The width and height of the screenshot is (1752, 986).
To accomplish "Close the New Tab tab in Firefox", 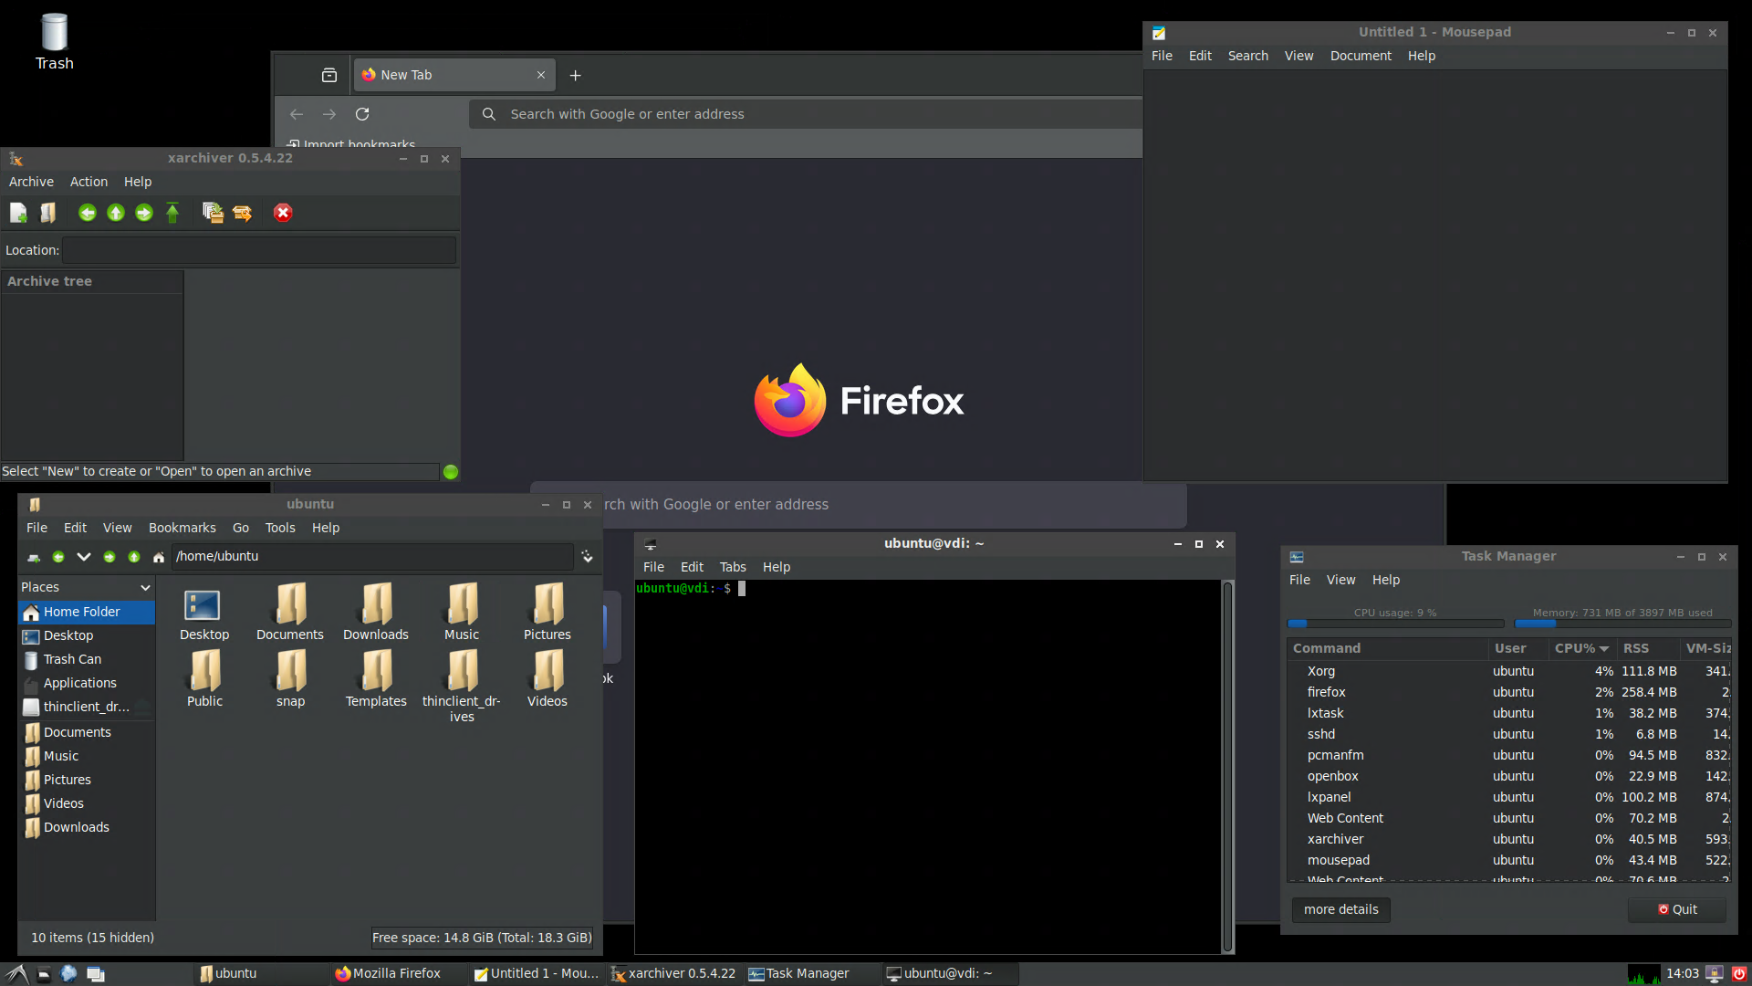I will pos(541,75).
